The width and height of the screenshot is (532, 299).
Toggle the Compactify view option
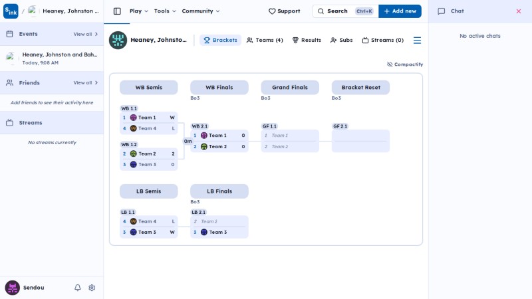405,64
